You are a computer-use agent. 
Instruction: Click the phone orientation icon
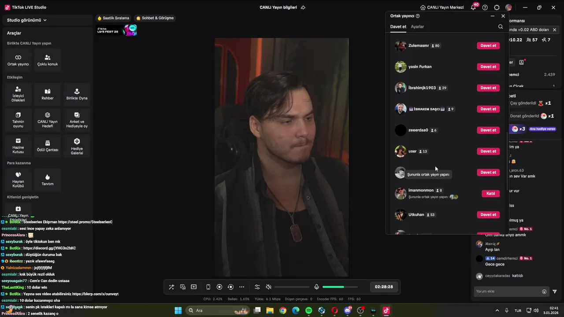click(208, 287)
